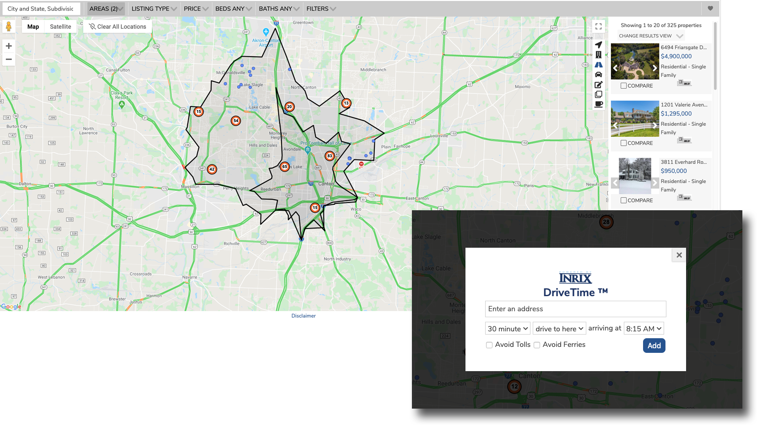Click the building icon map tool
The height and width of the screenshot is (431, 768).
(598, 54)
